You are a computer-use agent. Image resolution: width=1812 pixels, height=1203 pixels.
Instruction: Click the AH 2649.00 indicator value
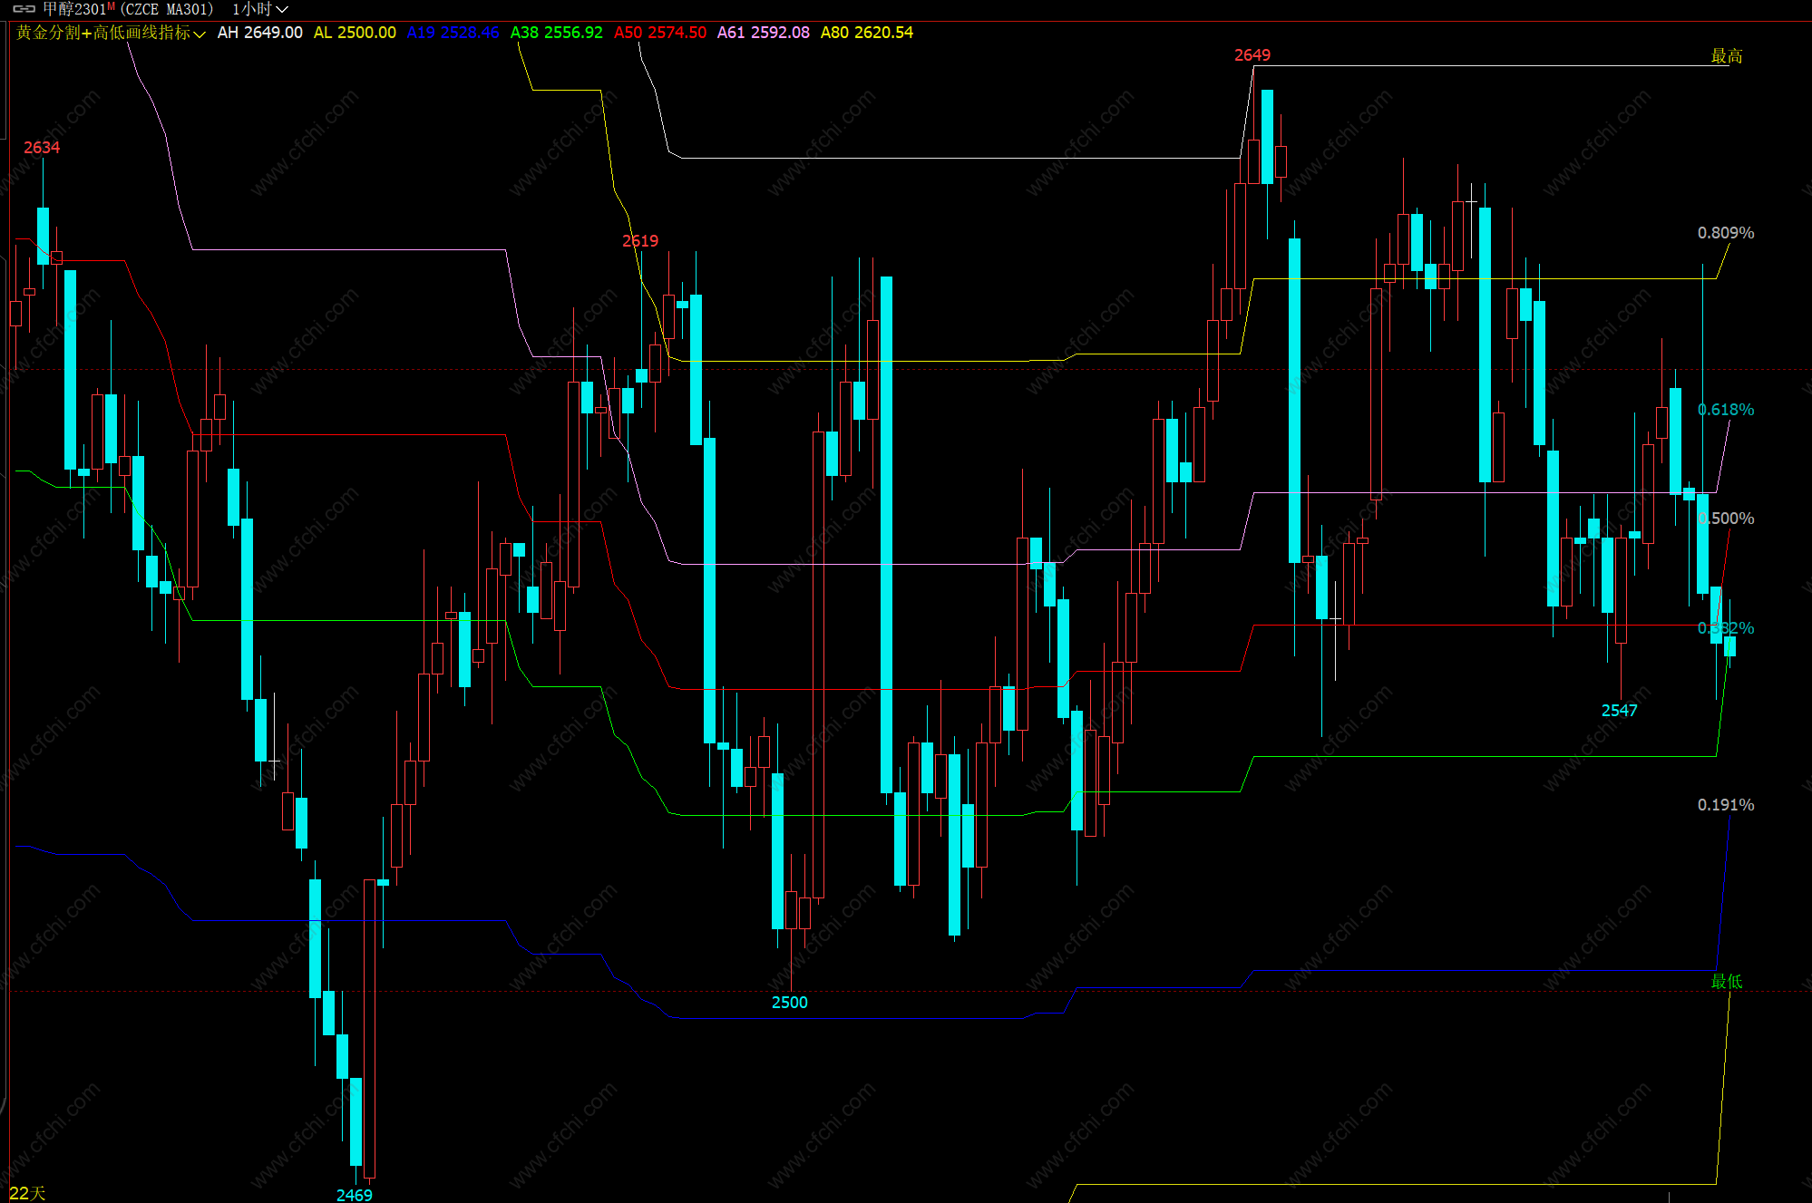[259, 33]
